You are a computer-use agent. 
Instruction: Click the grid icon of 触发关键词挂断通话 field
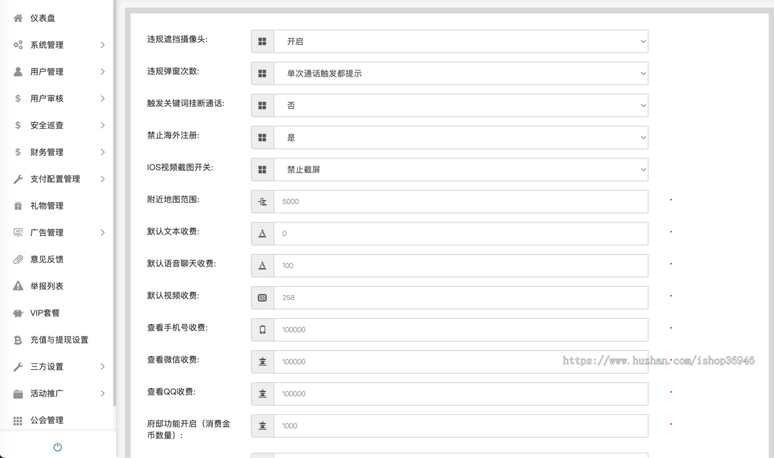pos(263,105)
